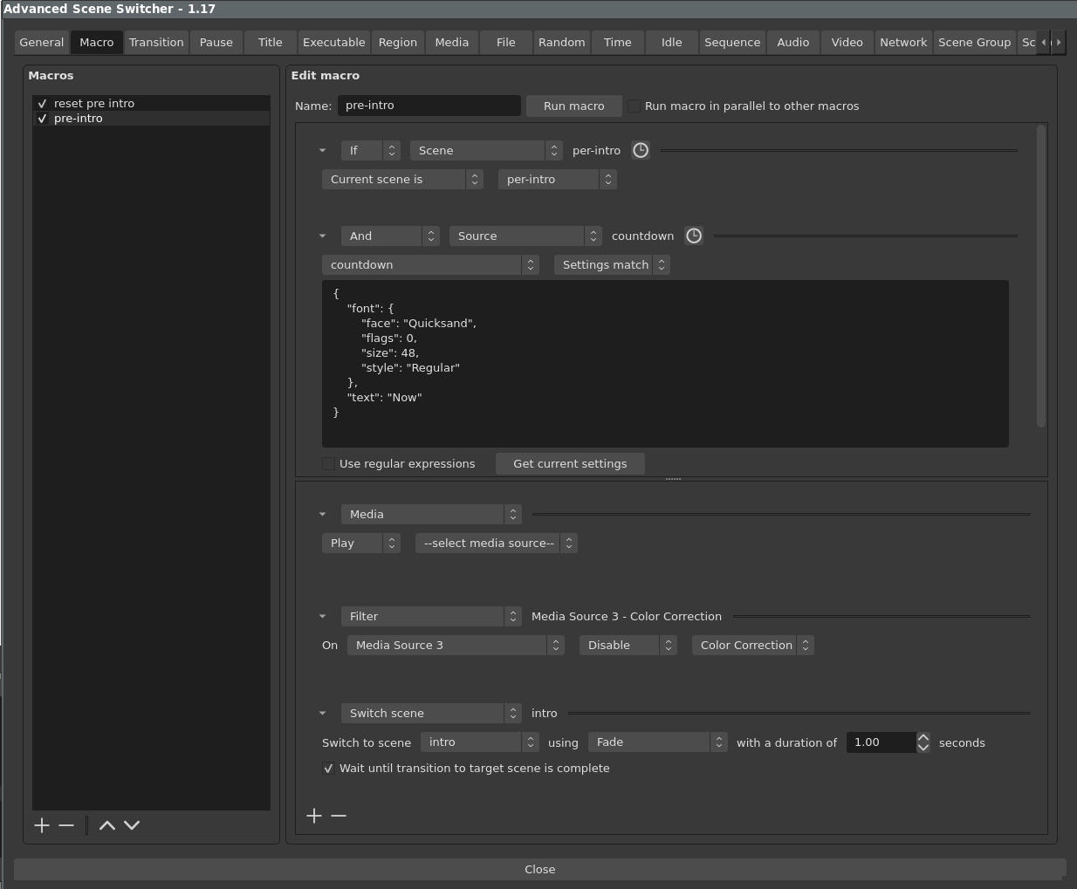
Task: Uncheck Wait until transition to target scene is complete
Action: tap(329, 769)
